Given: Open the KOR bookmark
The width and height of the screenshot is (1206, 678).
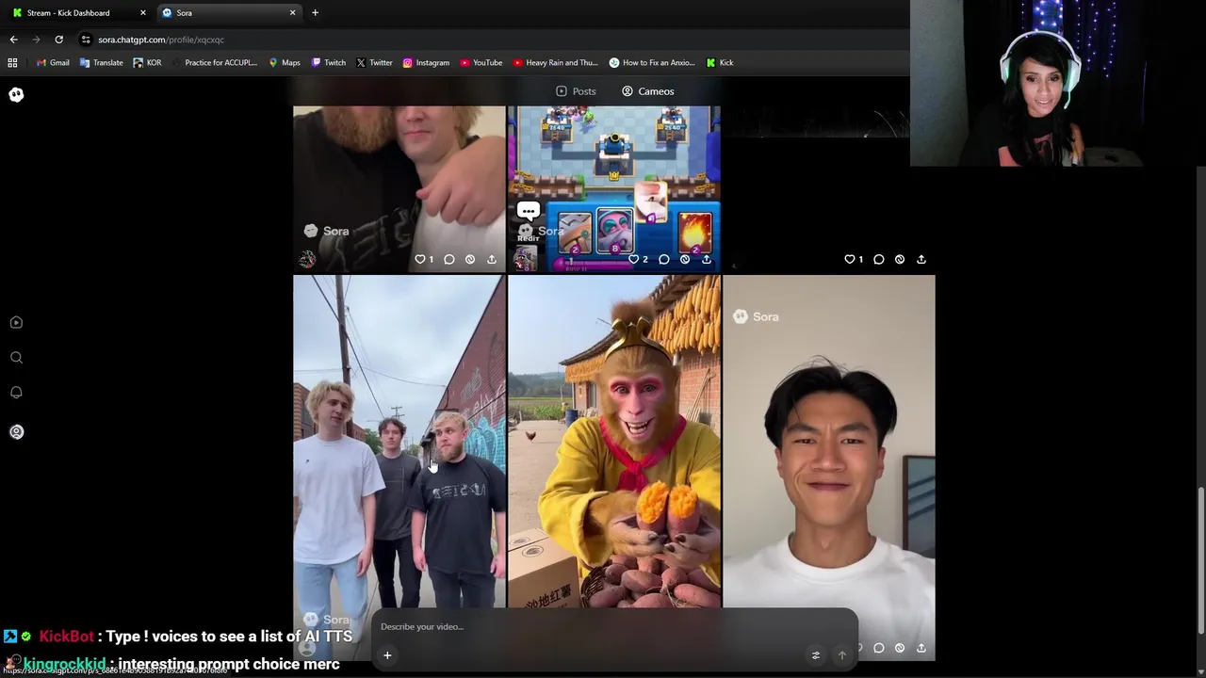Looking at the screenshot, I should pyautogui.click(x=147, y=63).
